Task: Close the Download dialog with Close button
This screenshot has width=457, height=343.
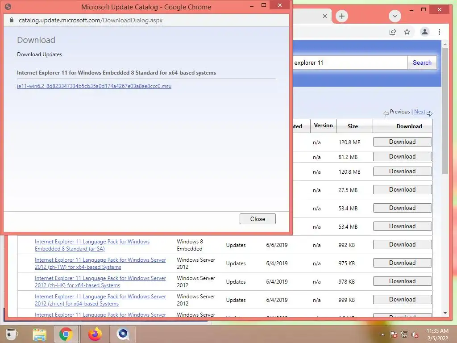Action: (x=258, y=219)
